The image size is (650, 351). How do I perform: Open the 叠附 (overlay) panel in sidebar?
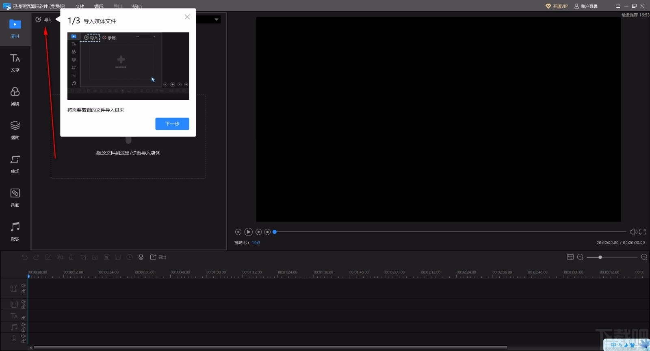(x=15, y=130)
